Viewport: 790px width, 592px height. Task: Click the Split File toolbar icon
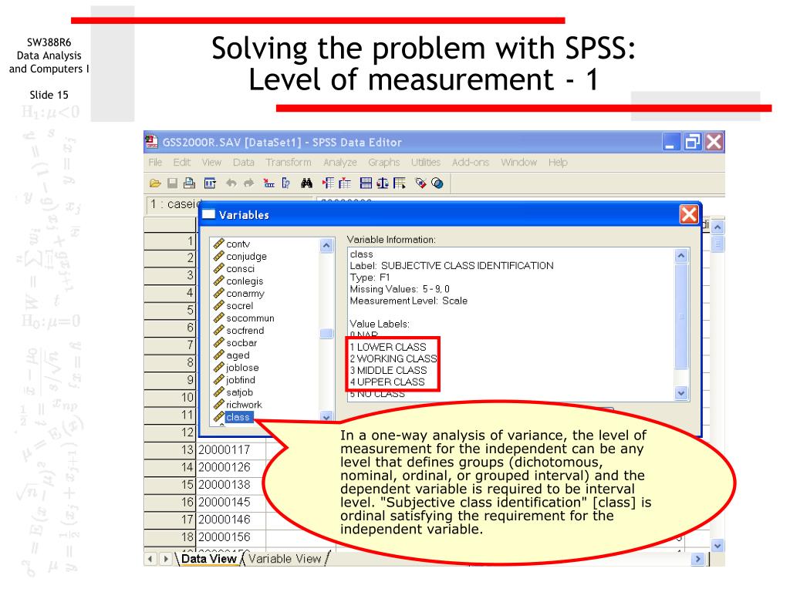pyautogui.click(x=366, y=183)
